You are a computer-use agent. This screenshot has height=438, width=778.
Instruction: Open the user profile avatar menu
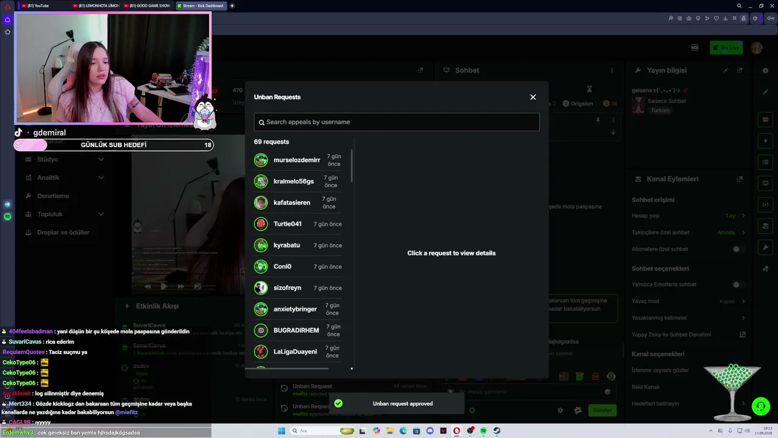(757, 47)
